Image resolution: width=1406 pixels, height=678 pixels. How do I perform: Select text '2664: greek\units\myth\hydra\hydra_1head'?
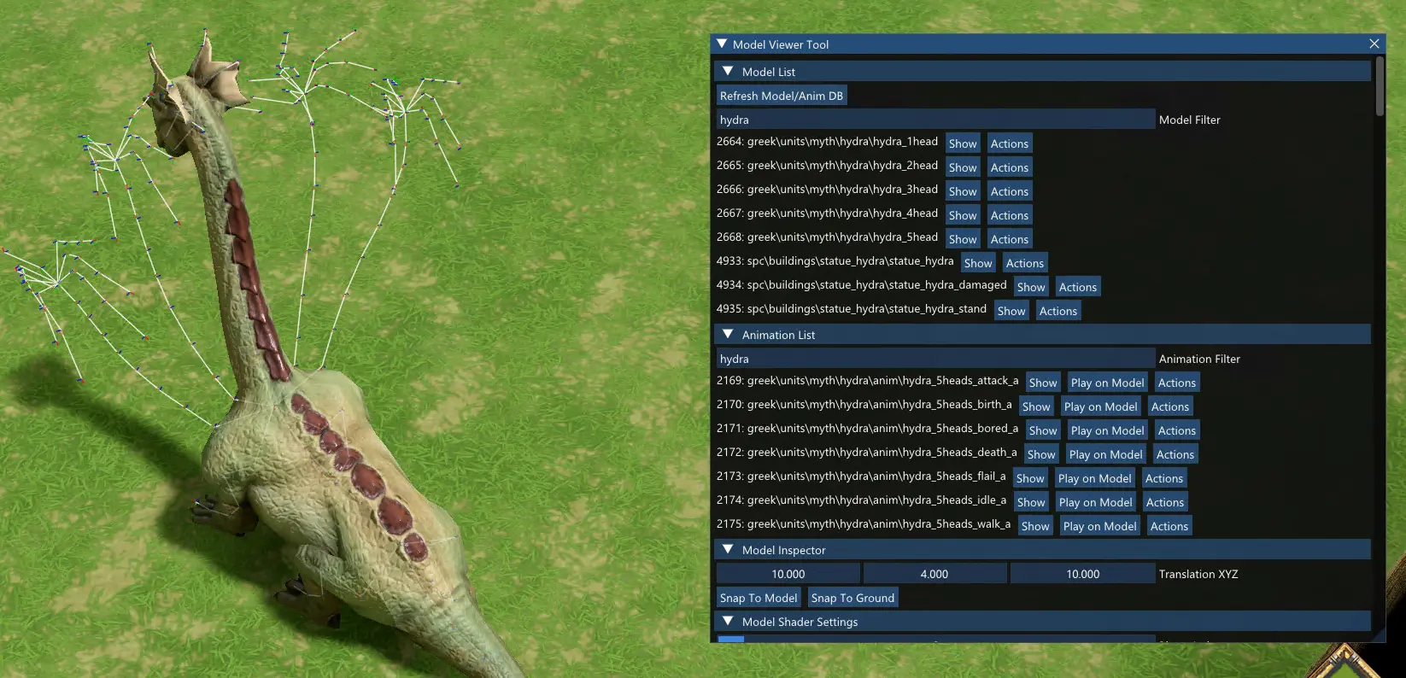827,142
